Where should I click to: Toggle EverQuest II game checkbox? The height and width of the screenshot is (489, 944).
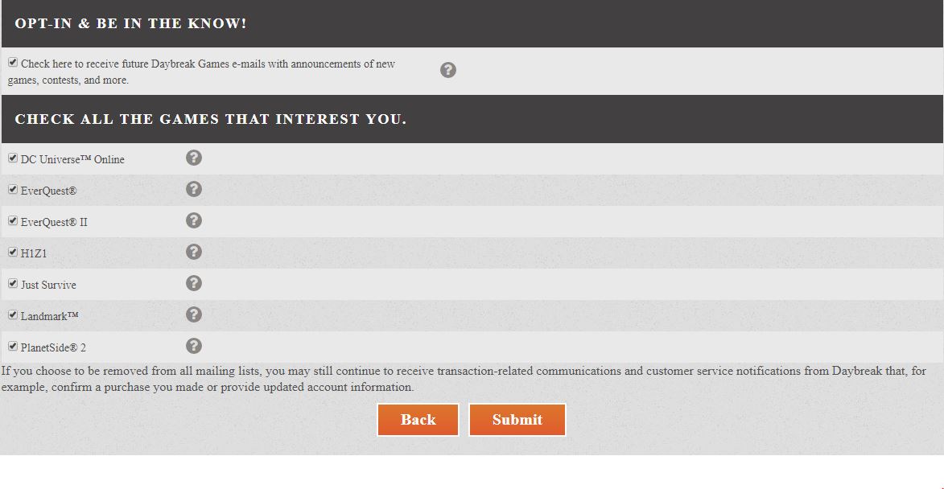(x=13, y=220)
